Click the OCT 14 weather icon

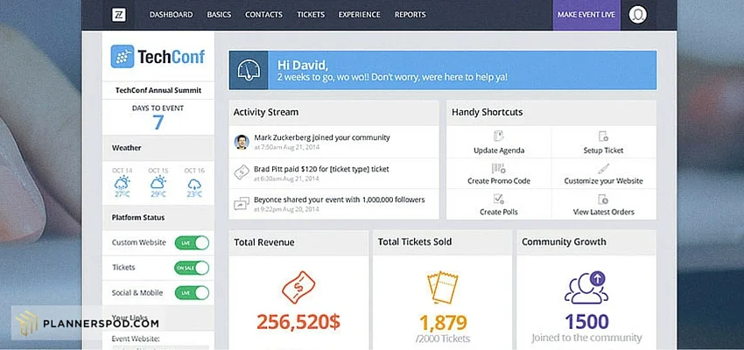coord(122,183)
